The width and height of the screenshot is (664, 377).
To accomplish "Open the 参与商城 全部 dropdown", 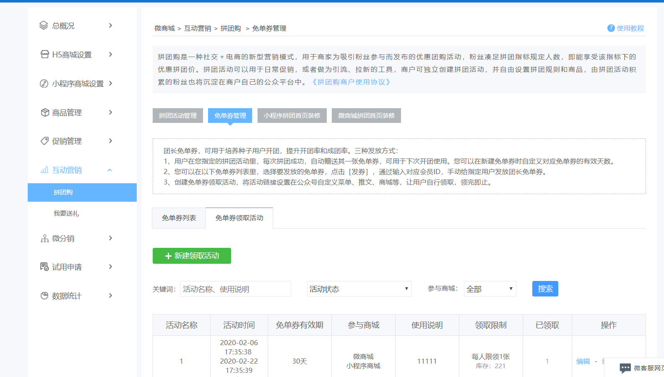I will coord(490,289).
